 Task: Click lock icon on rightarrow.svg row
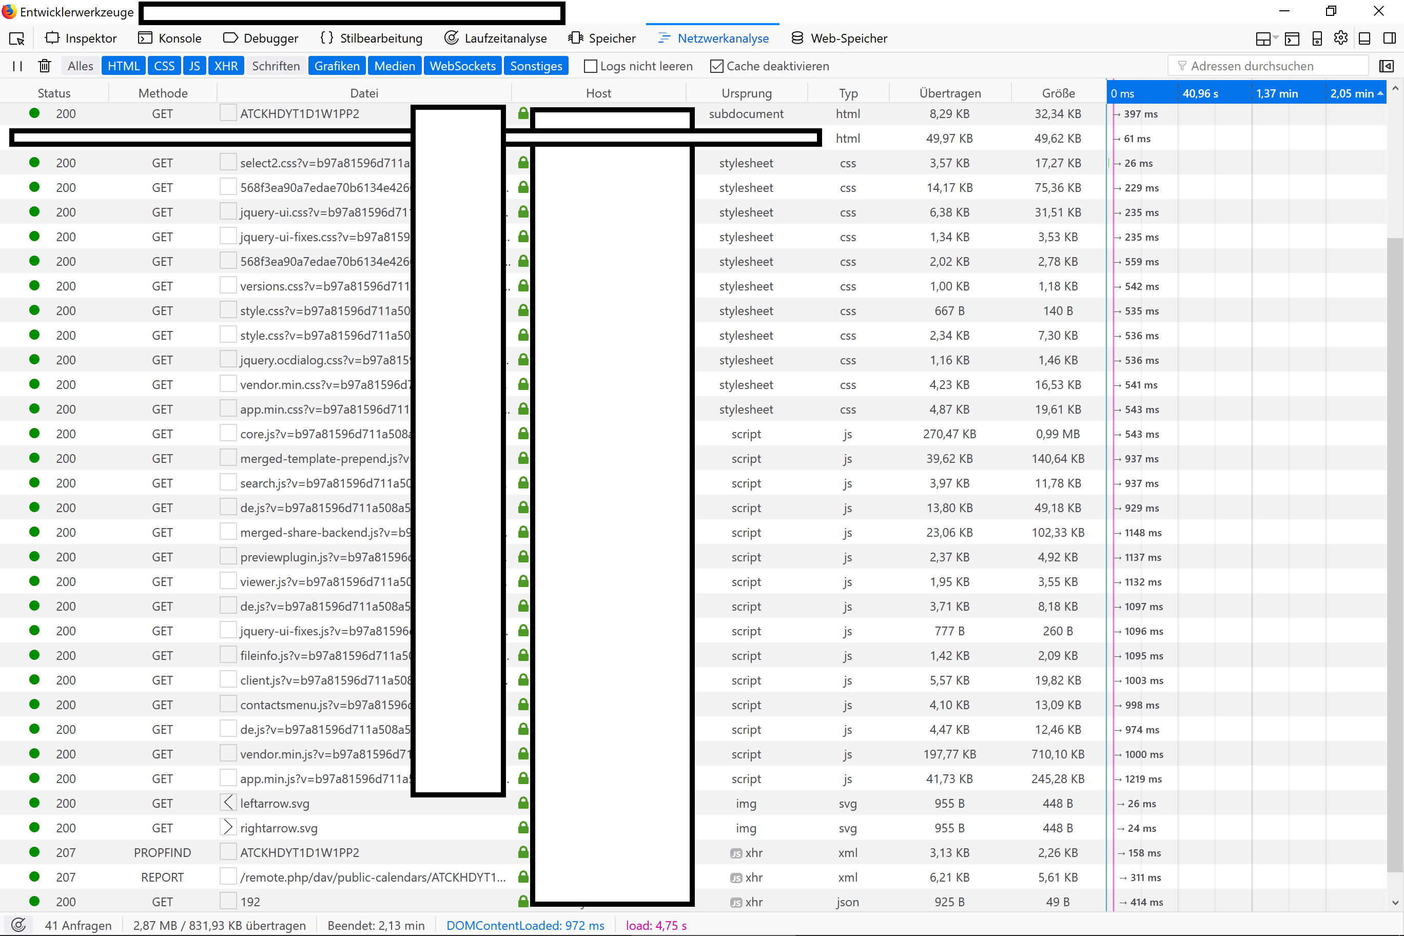tap(523, 827)
